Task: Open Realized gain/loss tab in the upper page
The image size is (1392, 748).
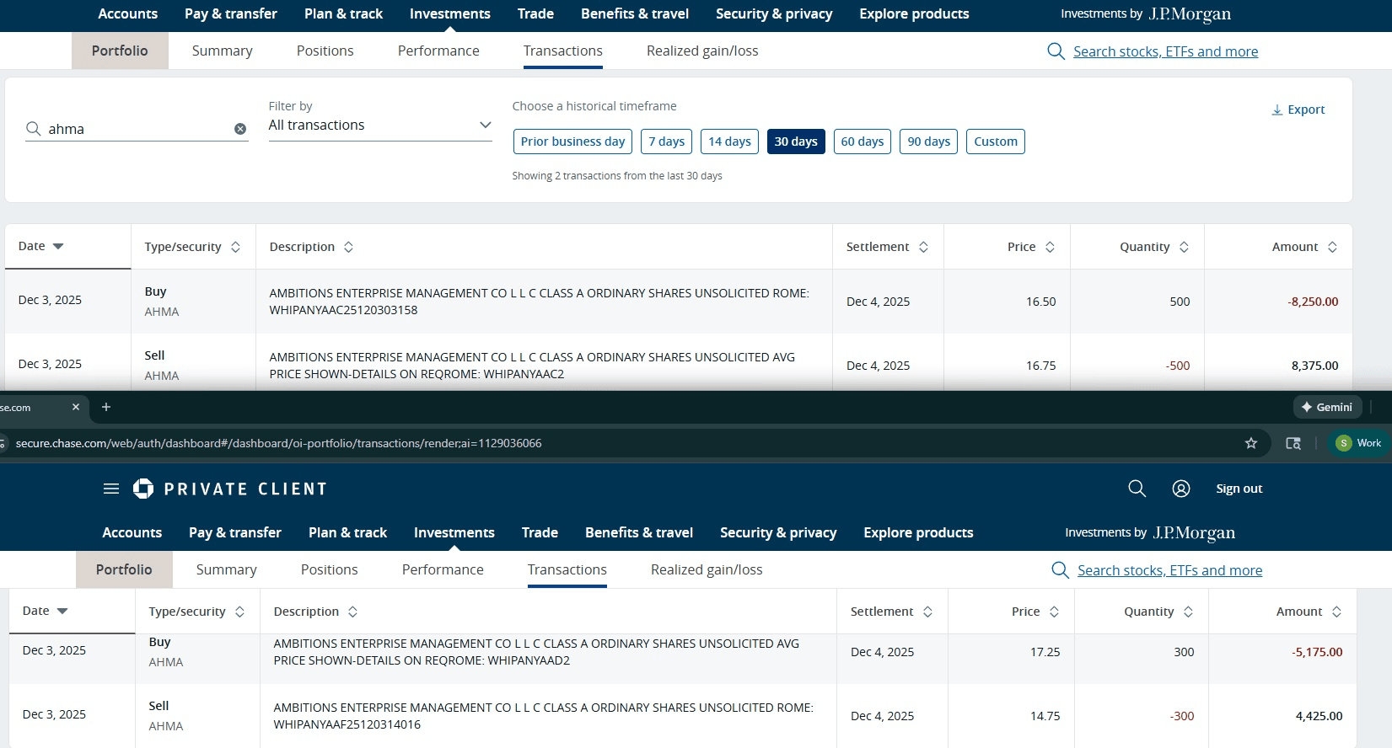Action: (x=702, y=51)
